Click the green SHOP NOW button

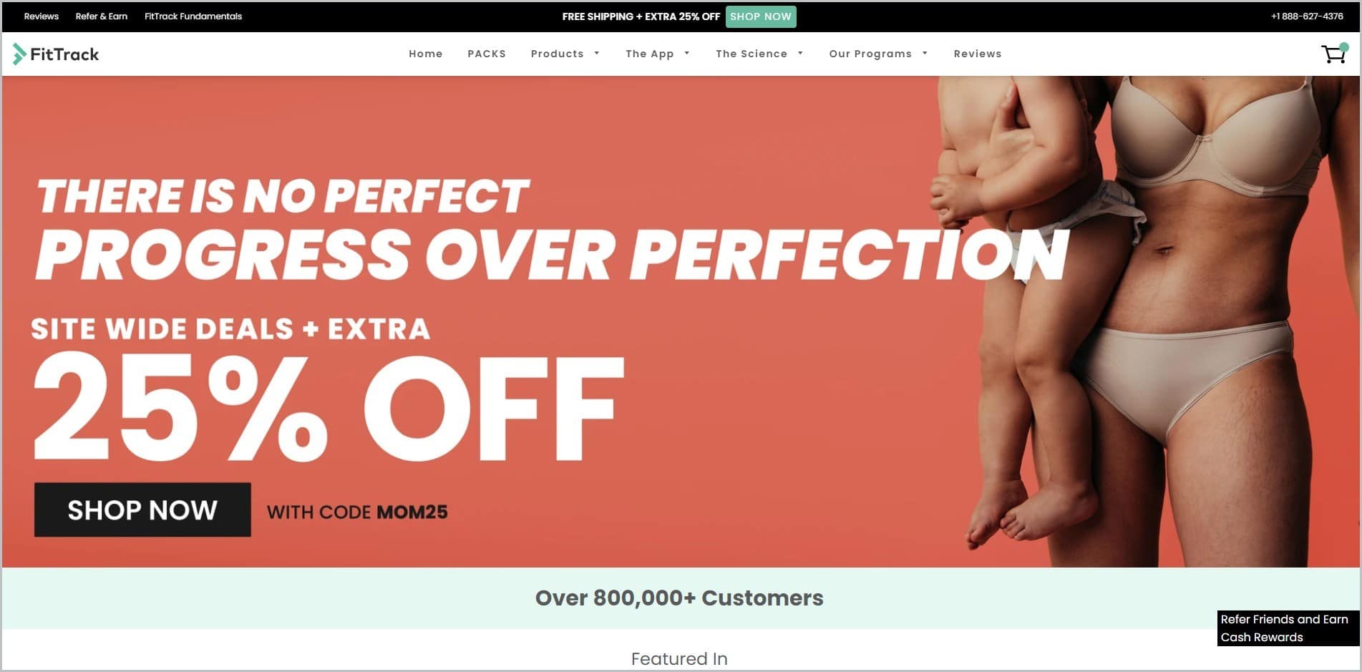pyautogui.click(x=761, y=16)
